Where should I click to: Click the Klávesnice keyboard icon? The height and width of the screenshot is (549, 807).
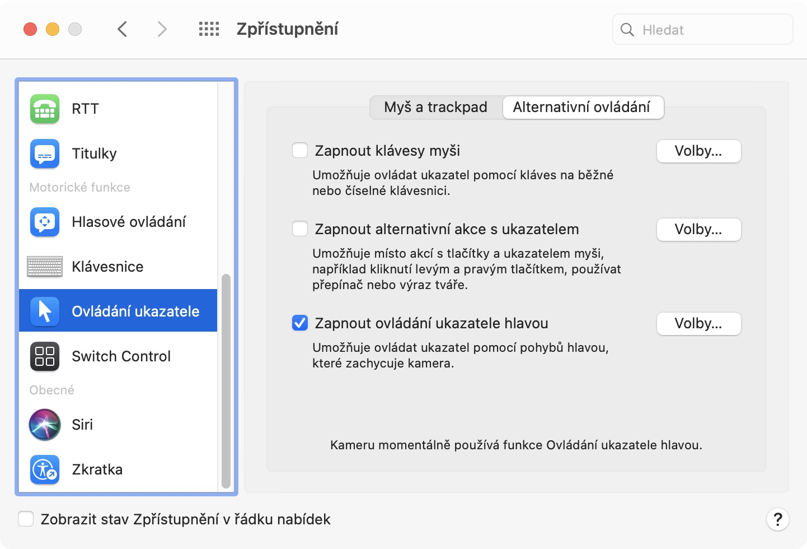point(45,267)
